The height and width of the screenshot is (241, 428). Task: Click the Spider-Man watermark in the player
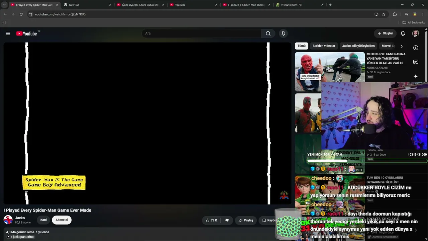click(284, 195)
